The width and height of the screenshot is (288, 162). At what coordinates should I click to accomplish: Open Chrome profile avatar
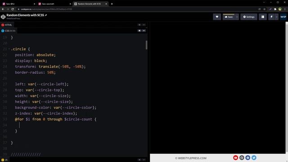pos(280,9)
